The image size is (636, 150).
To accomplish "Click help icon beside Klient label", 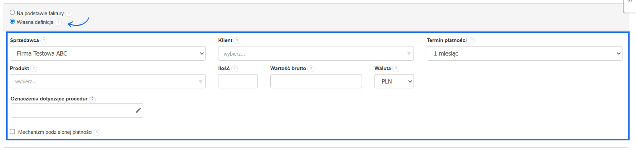I will pos(237,41).
